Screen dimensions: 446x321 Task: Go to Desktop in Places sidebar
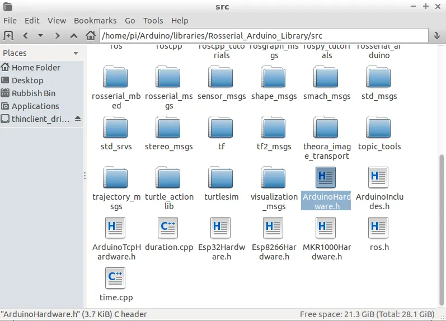click(x=27, y=81)
